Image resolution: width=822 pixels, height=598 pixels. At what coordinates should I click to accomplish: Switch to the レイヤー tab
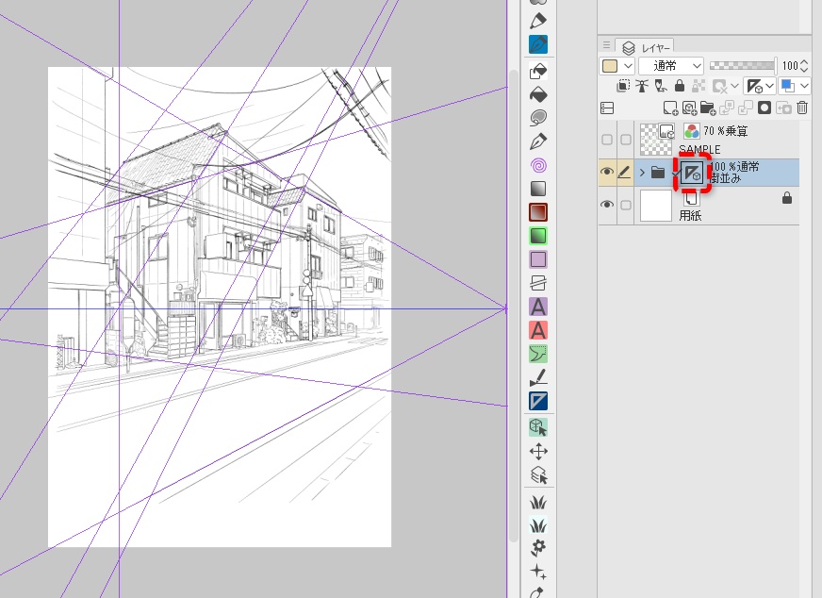click(x=646, y=48)
